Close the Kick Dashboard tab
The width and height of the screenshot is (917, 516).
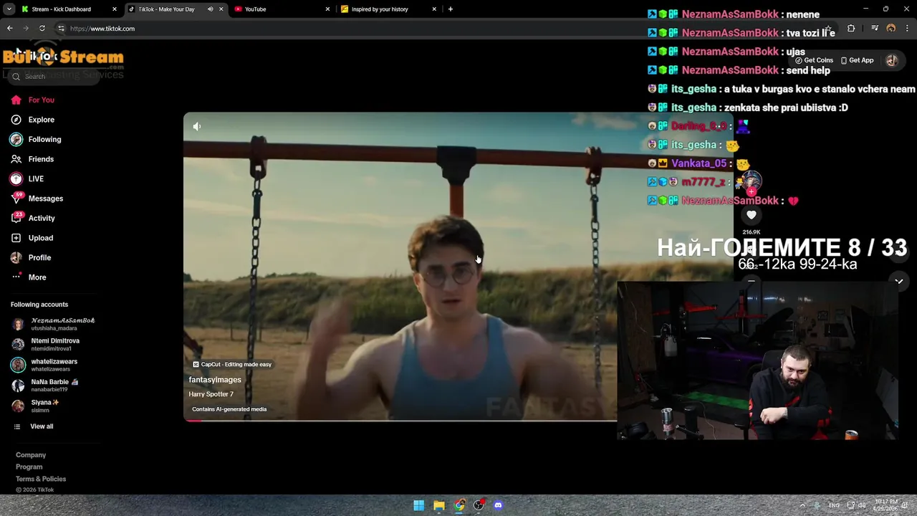click(115, 9)
